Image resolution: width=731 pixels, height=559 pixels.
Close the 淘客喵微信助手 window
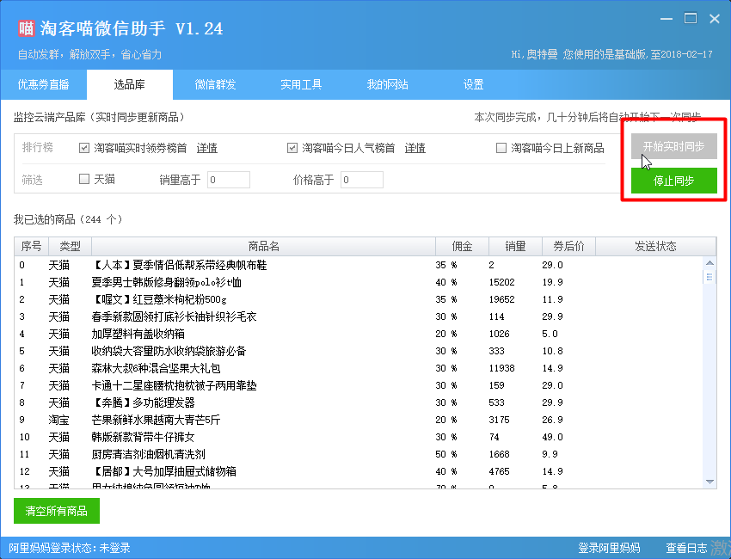pyautogui.click(x=714, y=19)
